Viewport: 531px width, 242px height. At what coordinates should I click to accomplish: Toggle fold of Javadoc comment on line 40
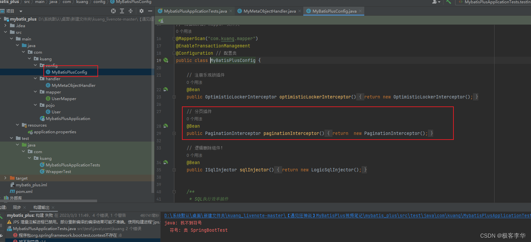[174, 192]
